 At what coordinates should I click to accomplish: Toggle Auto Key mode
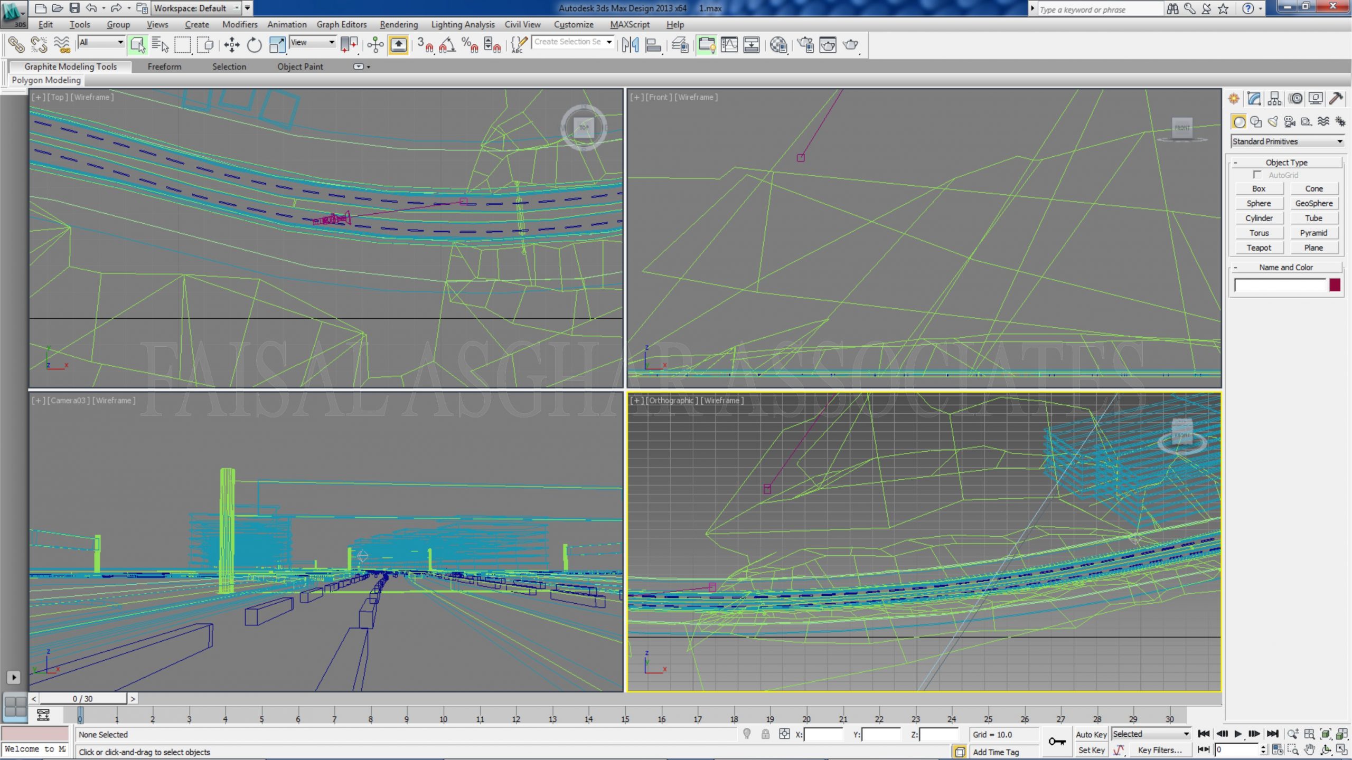click(1091, 734)
